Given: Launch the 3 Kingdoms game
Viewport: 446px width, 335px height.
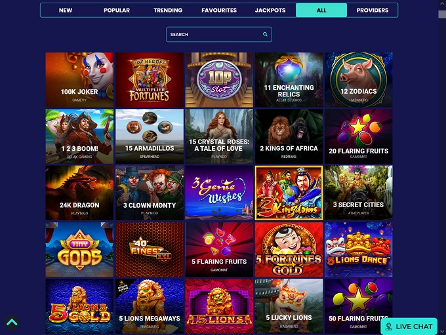Looking at the screenshot, I should coord(289,193).
